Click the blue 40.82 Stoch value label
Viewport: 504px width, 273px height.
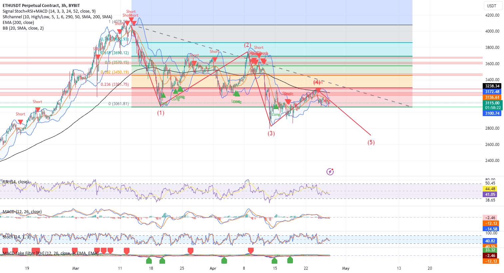490,241
